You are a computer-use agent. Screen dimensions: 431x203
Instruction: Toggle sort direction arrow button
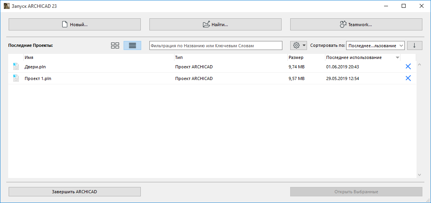[x=415, y=46]
